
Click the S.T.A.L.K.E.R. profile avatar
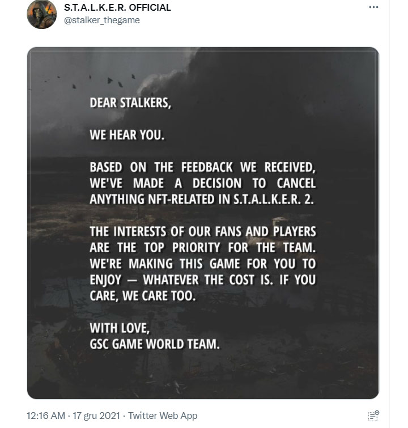point(42,14)
